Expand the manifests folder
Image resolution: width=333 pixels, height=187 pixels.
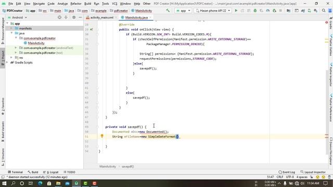(11, 28)
